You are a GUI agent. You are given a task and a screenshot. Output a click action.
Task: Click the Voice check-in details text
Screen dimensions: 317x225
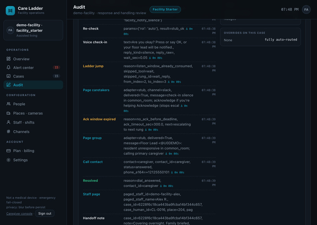pos(155,50)
